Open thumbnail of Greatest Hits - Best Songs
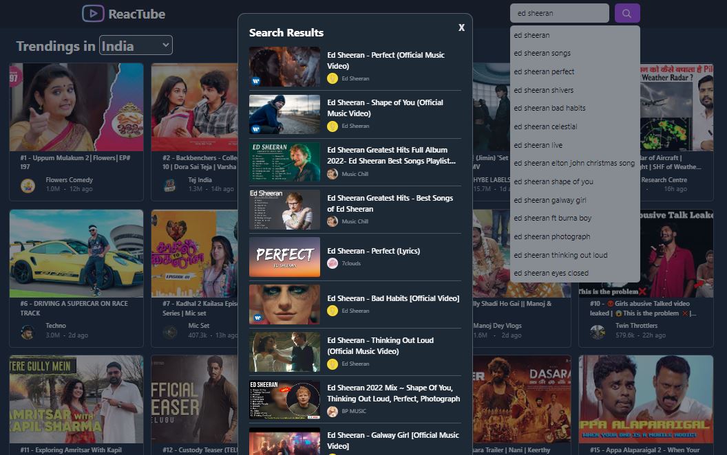 coord(285,209)
